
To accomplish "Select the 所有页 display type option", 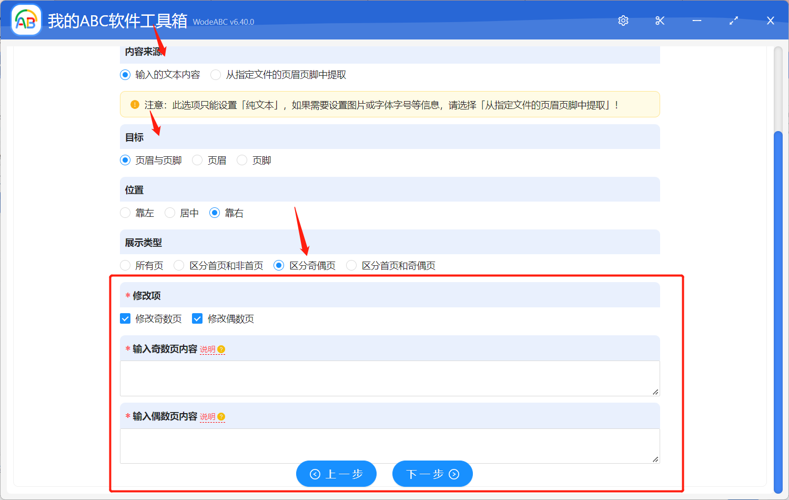I will click(125, 265).
